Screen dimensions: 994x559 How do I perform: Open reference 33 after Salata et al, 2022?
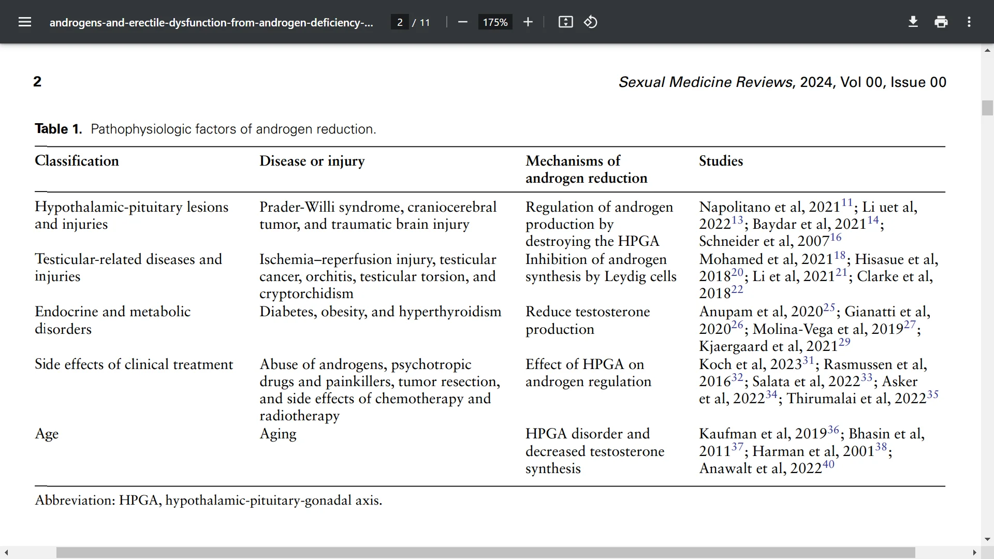[867, 377]
